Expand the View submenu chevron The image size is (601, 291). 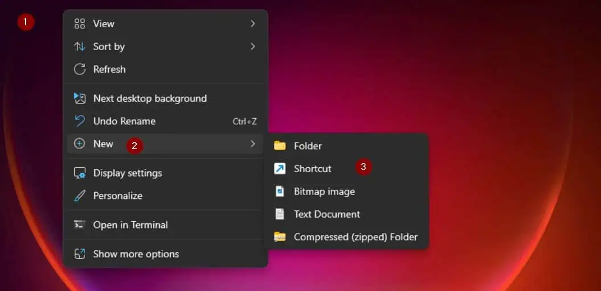pyautogui.click(x=252, y=24)
